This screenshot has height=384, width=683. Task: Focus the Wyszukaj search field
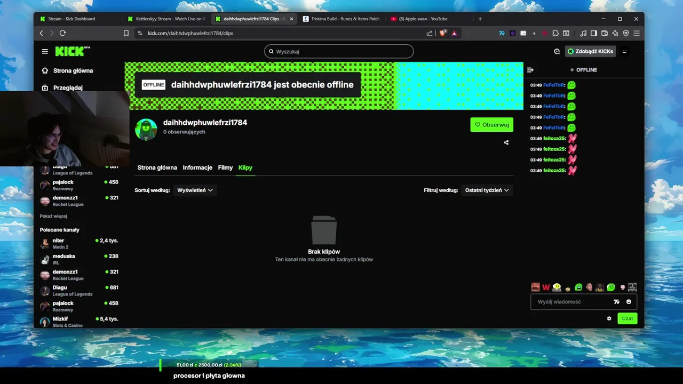(x=339, y=51)
